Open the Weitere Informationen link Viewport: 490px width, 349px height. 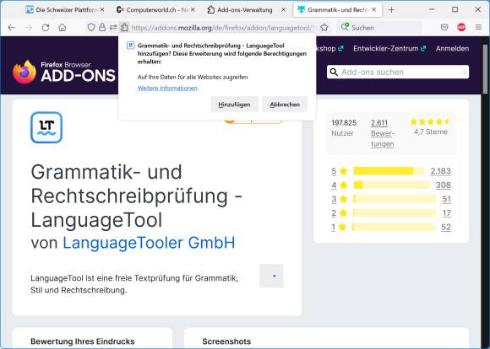pos(167,88)
